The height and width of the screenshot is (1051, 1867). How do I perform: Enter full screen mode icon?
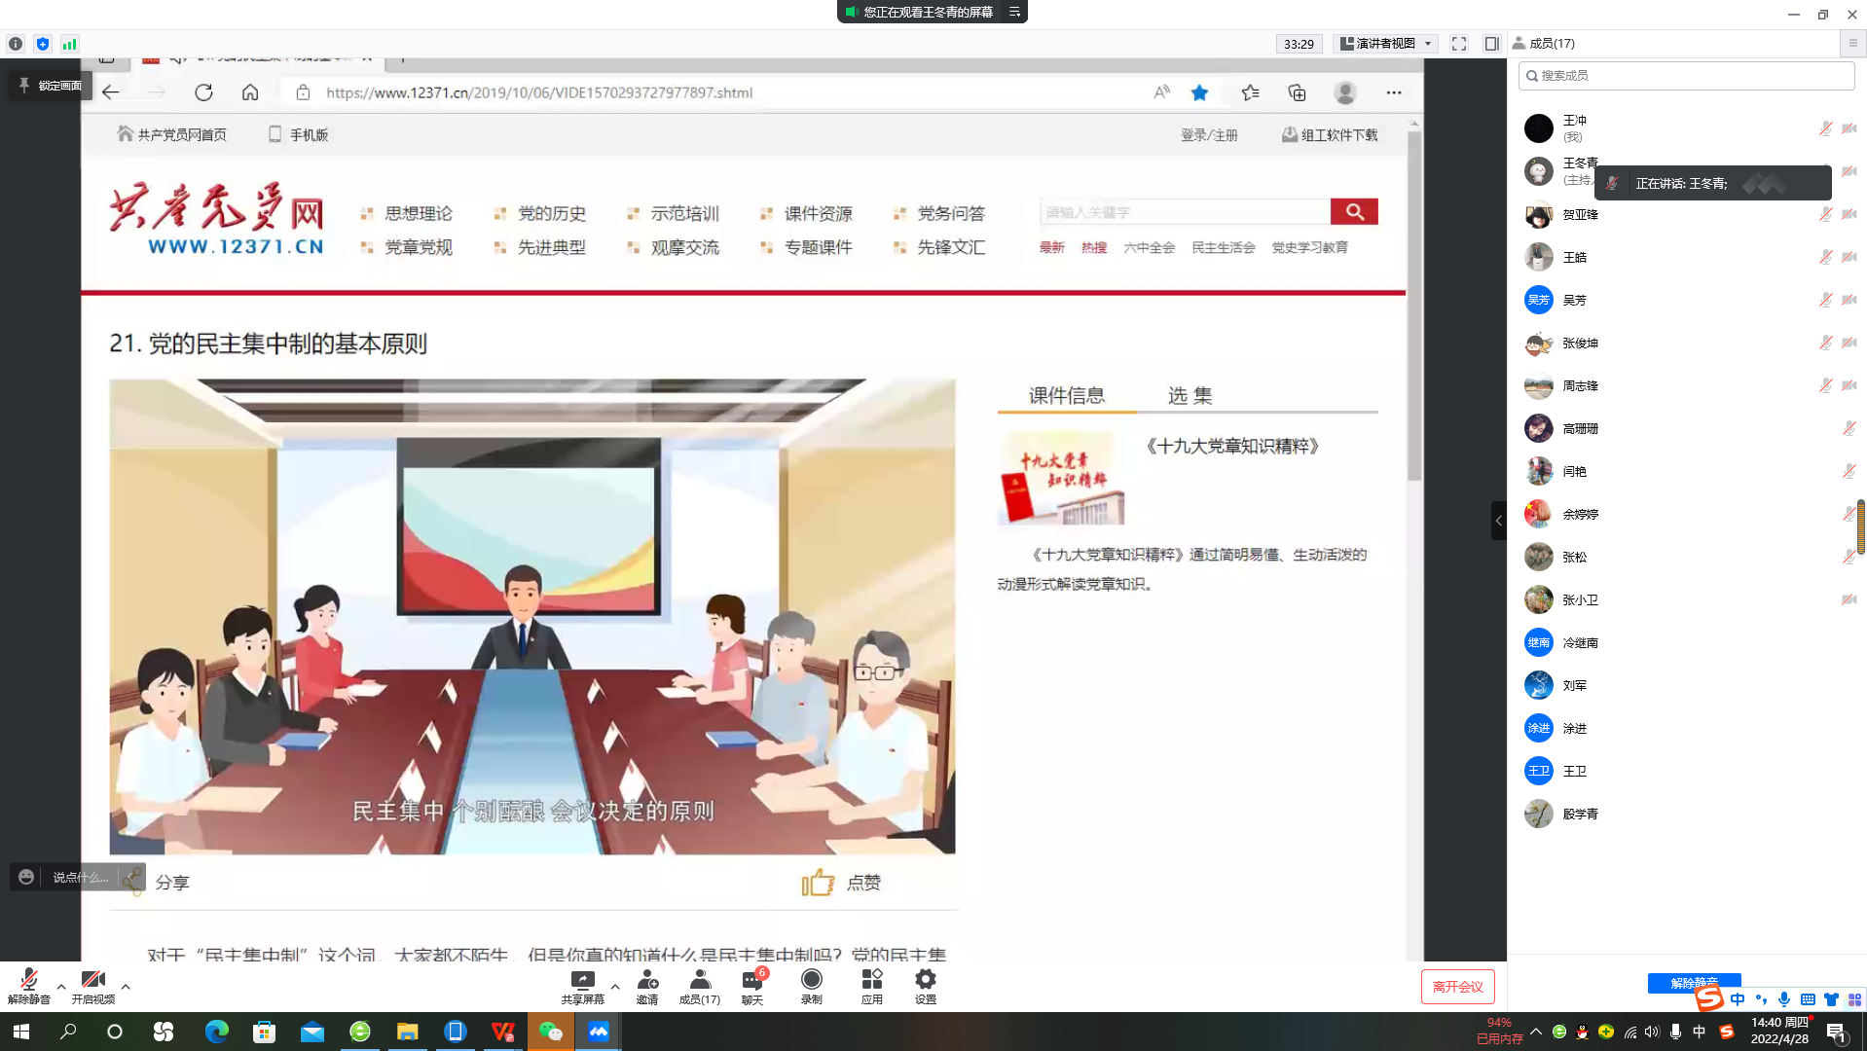1458,44
